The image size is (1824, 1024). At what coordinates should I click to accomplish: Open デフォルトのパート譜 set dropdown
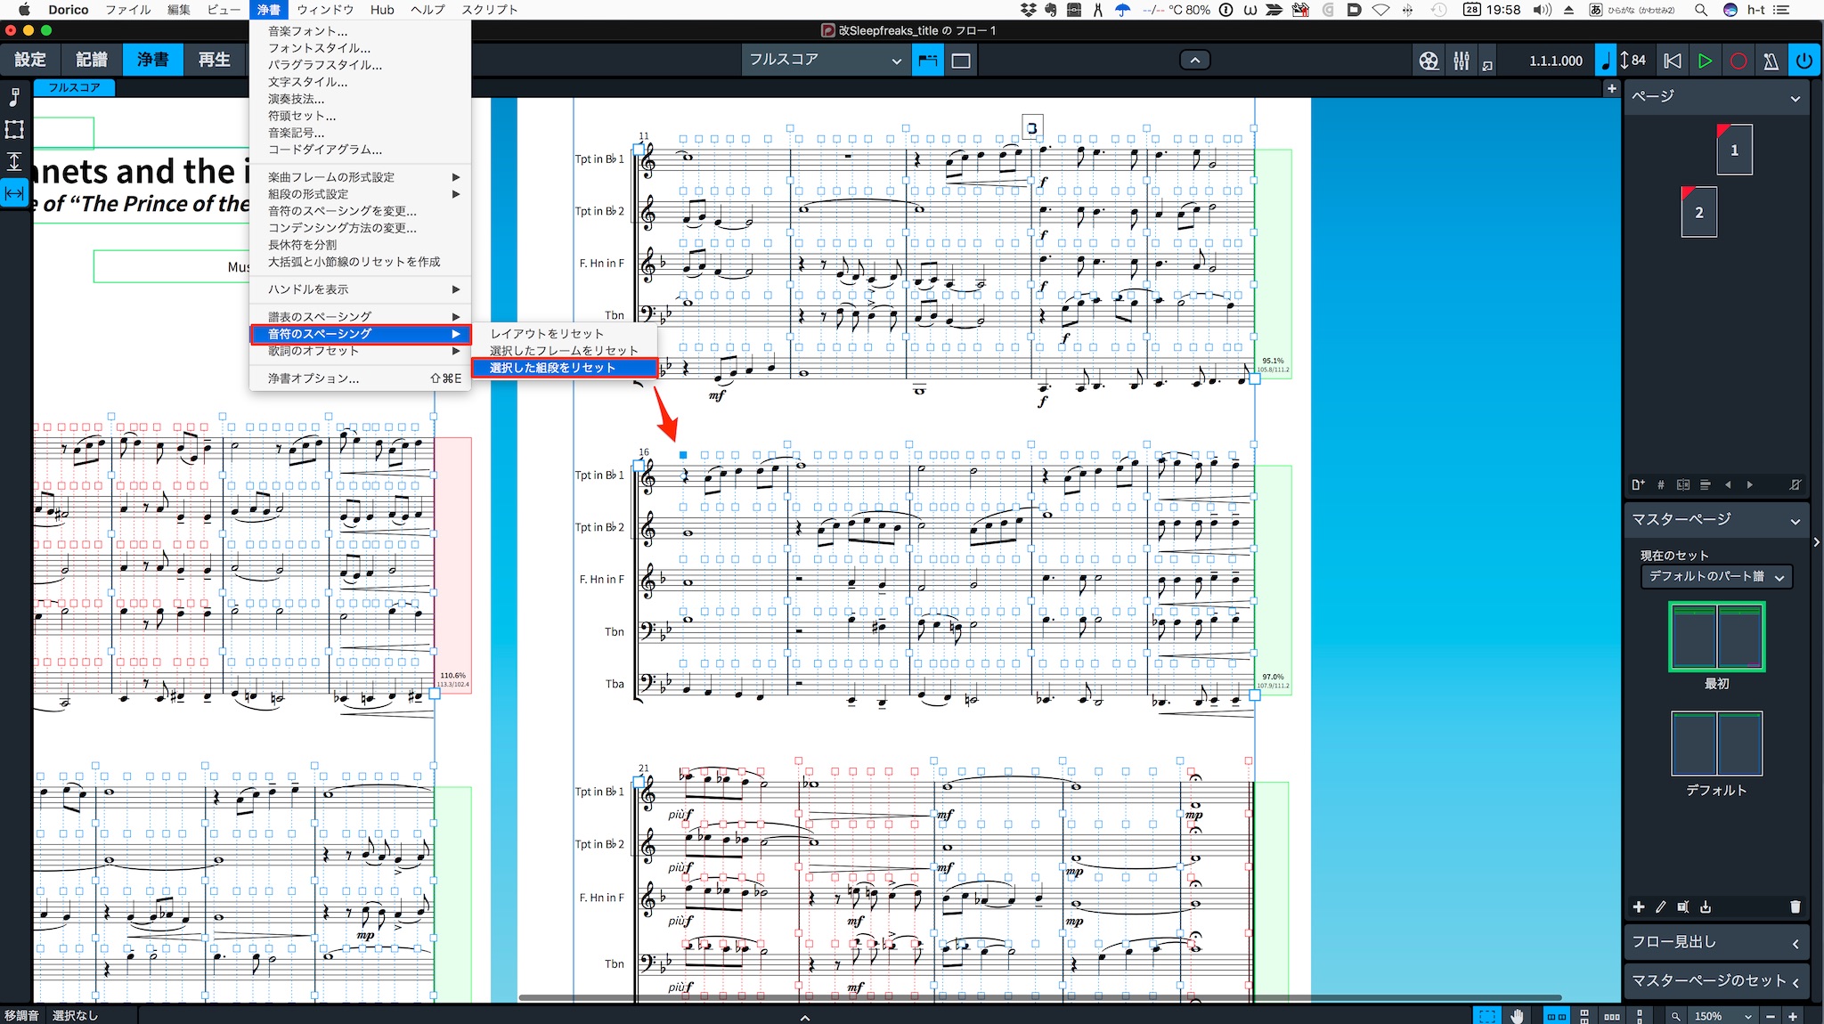(x=1716, y=576)
